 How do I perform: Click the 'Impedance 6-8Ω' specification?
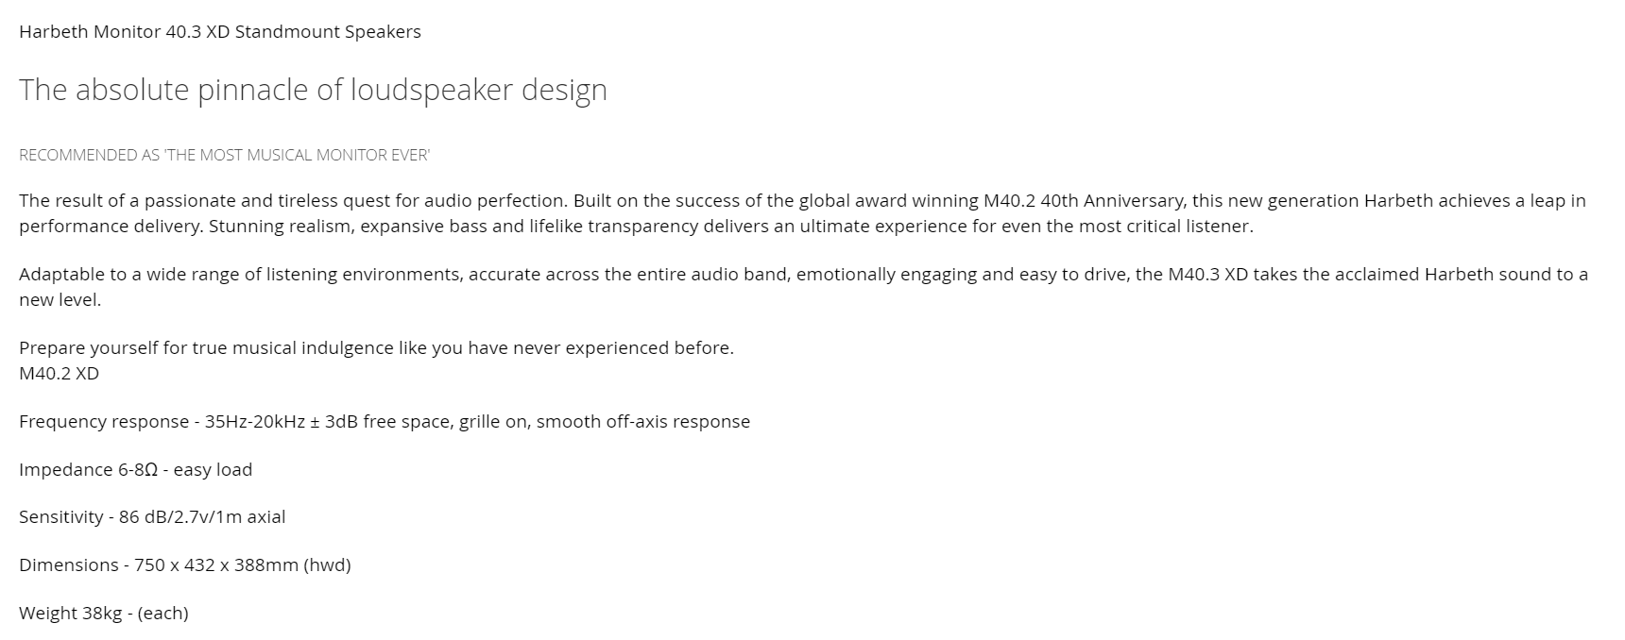88,470
